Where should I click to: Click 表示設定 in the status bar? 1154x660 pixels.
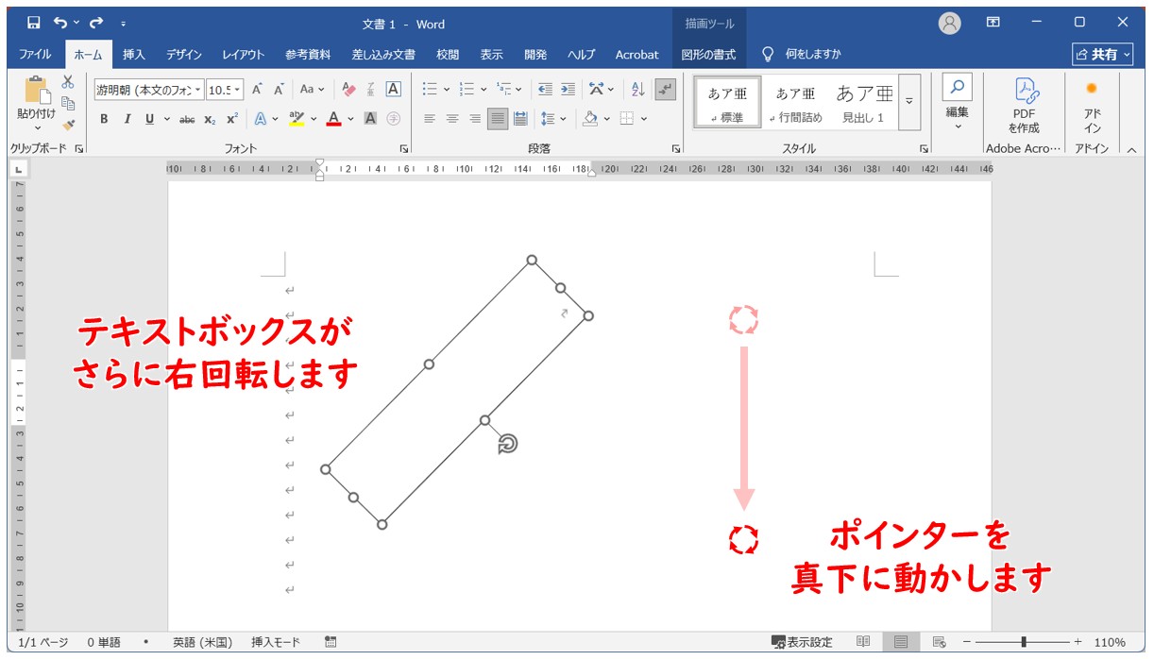coord(802,642)
